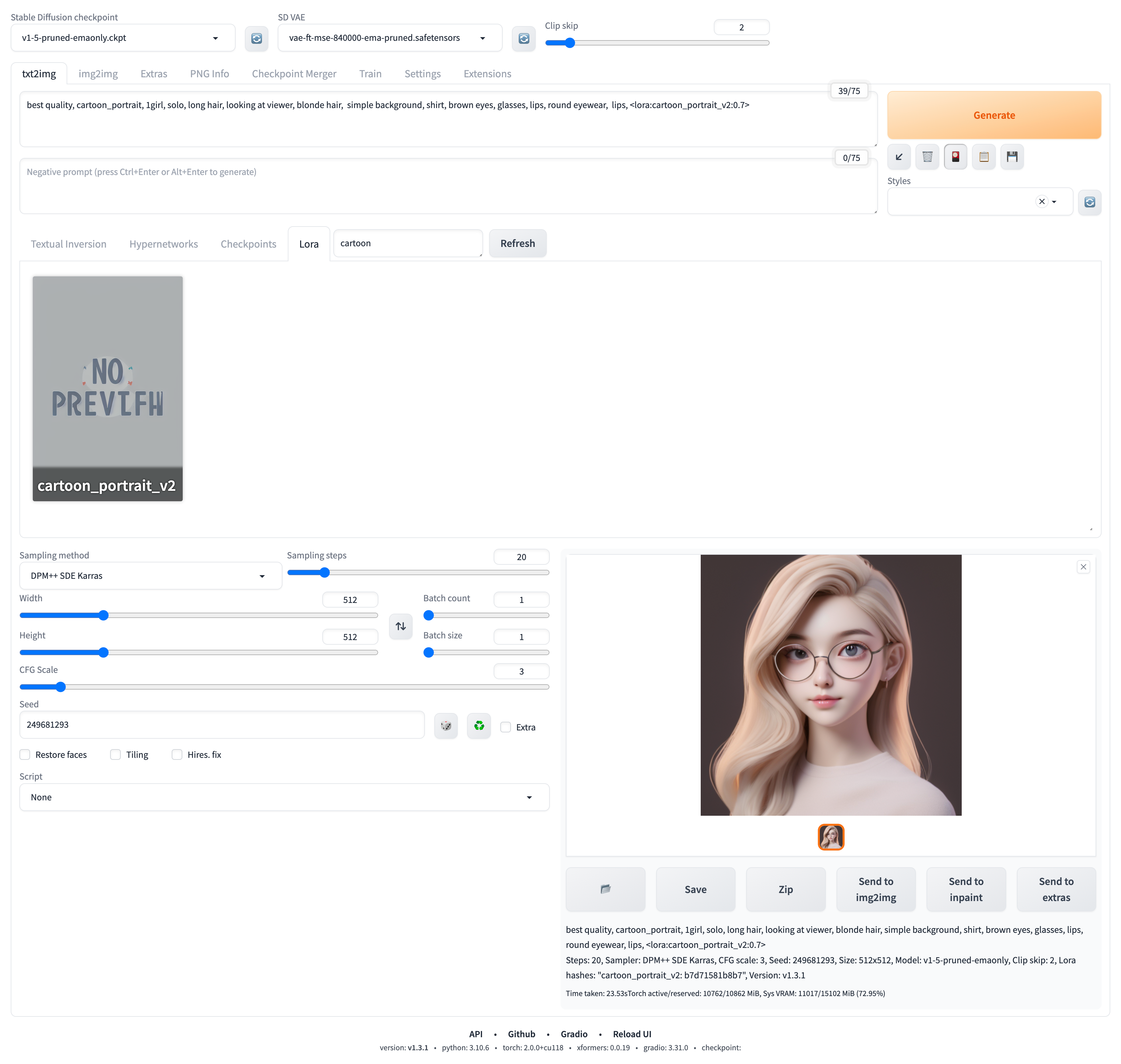Screen dimensions: 1121x1064
Task: Enable the Restore faces checkbox
Action: [25, 754]
